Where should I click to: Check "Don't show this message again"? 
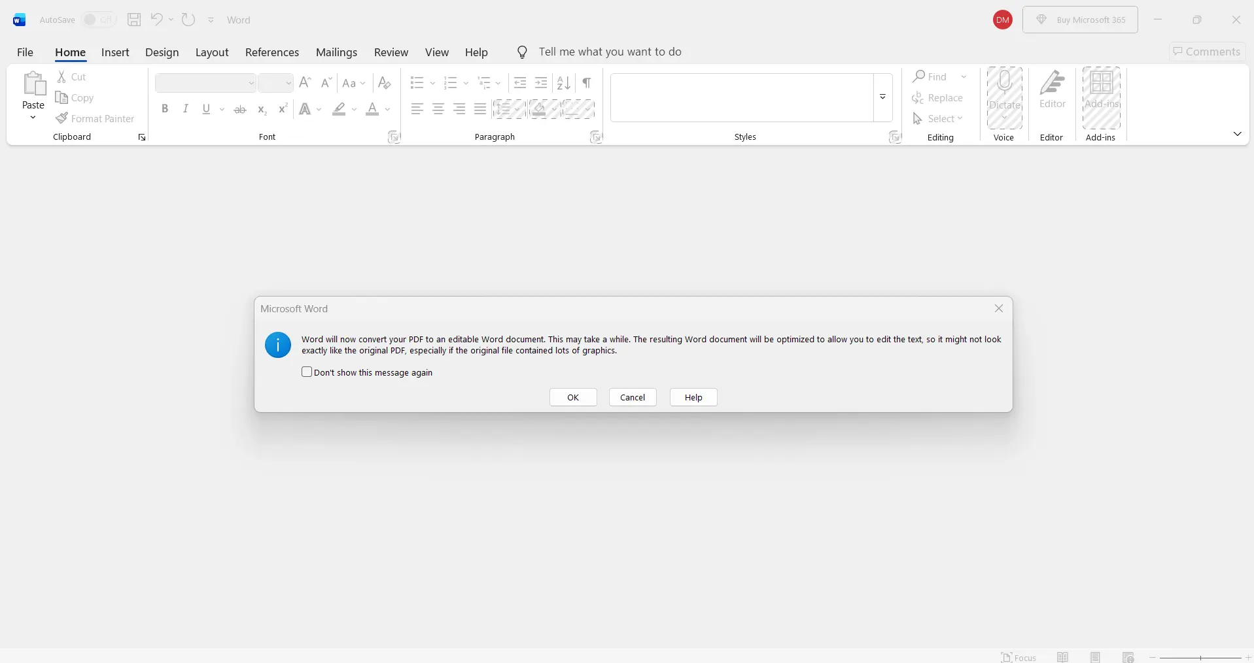307,372
